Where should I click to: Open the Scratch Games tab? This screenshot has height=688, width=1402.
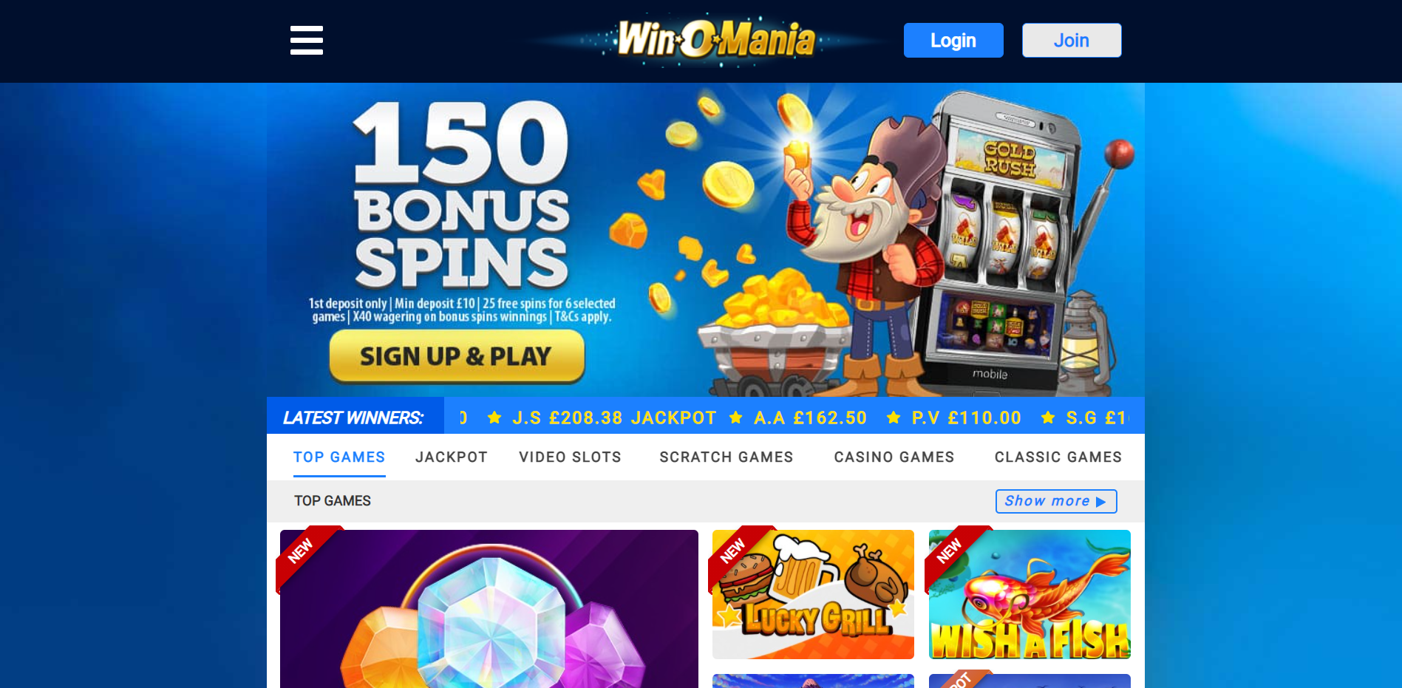[x=726, y=457]
